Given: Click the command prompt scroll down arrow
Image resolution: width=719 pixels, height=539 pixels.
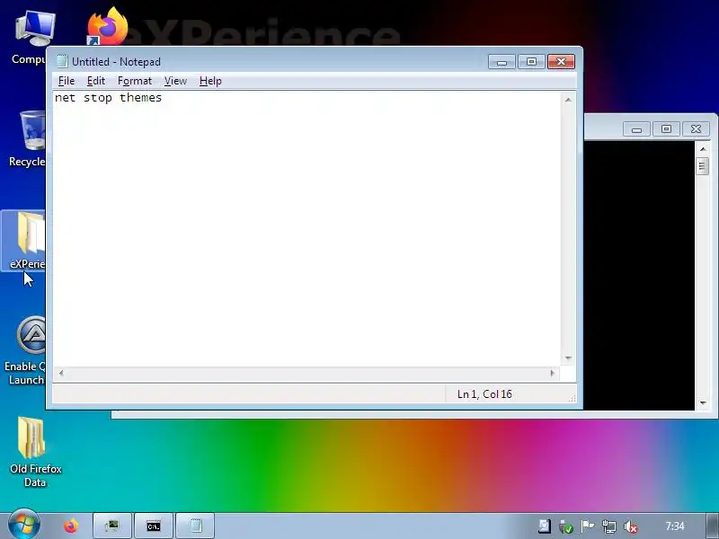Looking at the screenshot, I should click(x=703, y=402).
